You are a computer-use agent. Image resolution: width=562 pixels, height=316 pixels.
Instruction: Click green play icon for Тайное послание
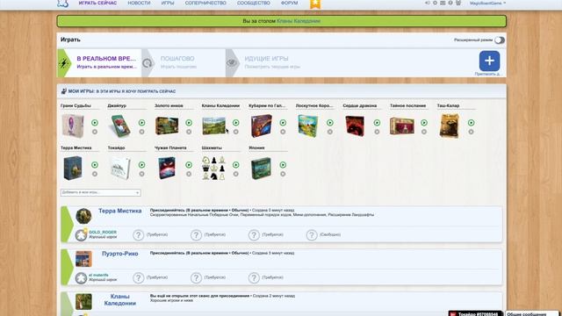(x=424, y=123)
